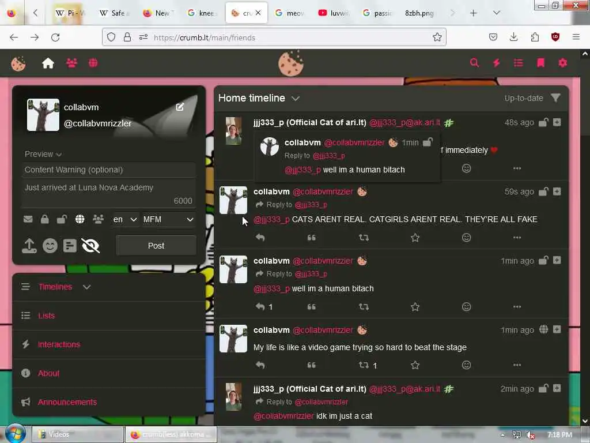Screen dimensions: 590x443
Task: Expand the Timelines sidebar chevron
Action: tap(86, 287)
